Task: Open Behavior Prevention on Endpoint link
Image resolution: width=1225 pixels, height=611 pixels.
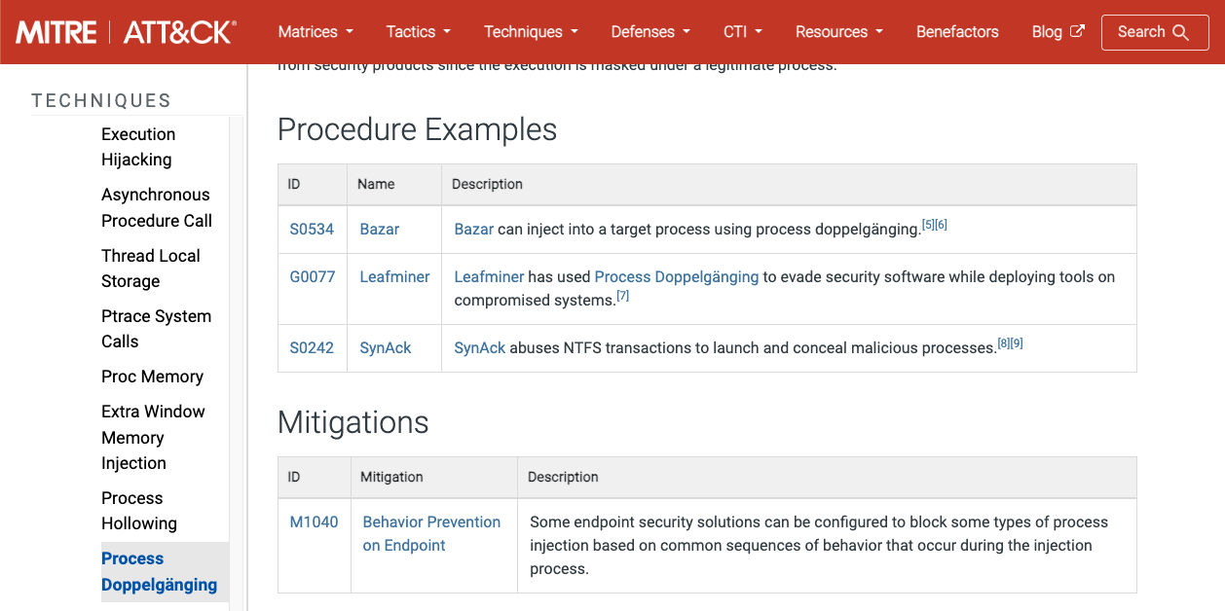Action: point(431,534)
